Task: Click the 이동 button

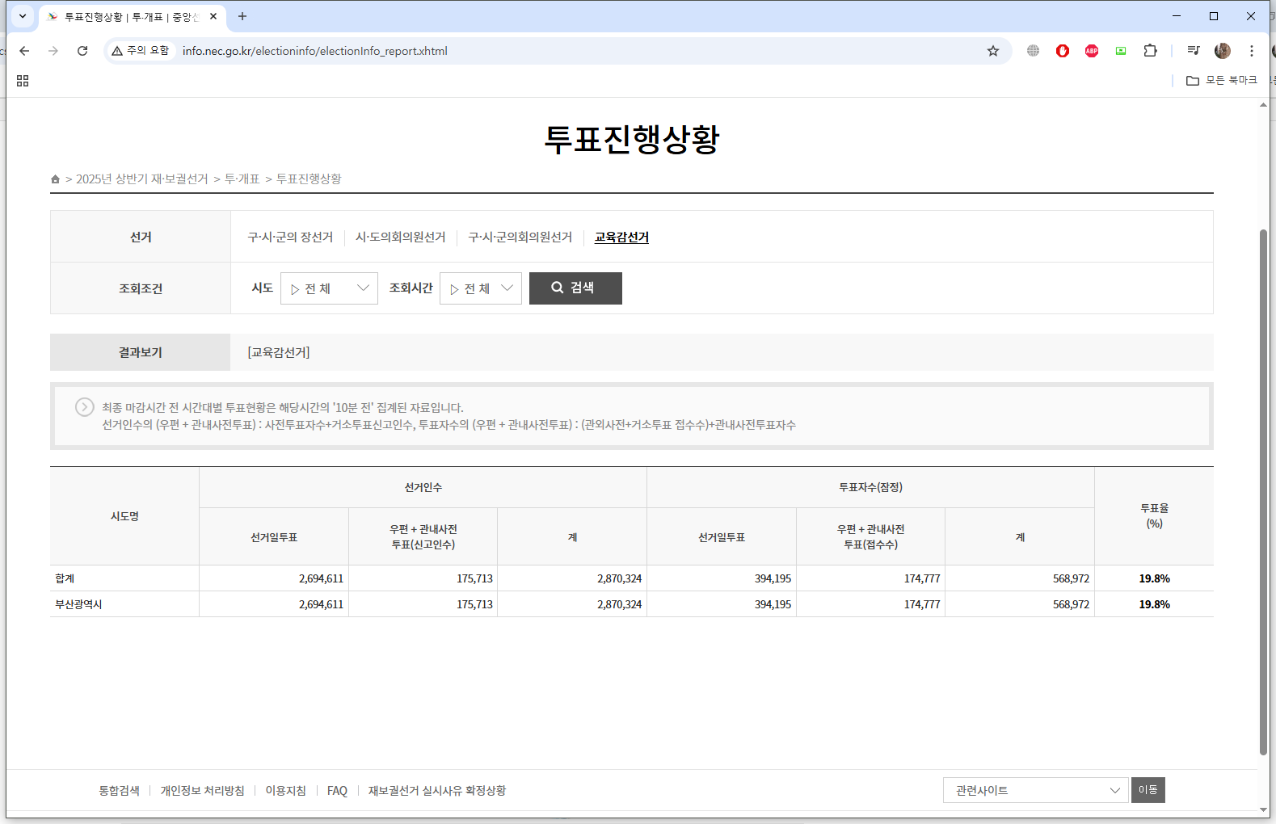Action: [x=1148, y=790]
